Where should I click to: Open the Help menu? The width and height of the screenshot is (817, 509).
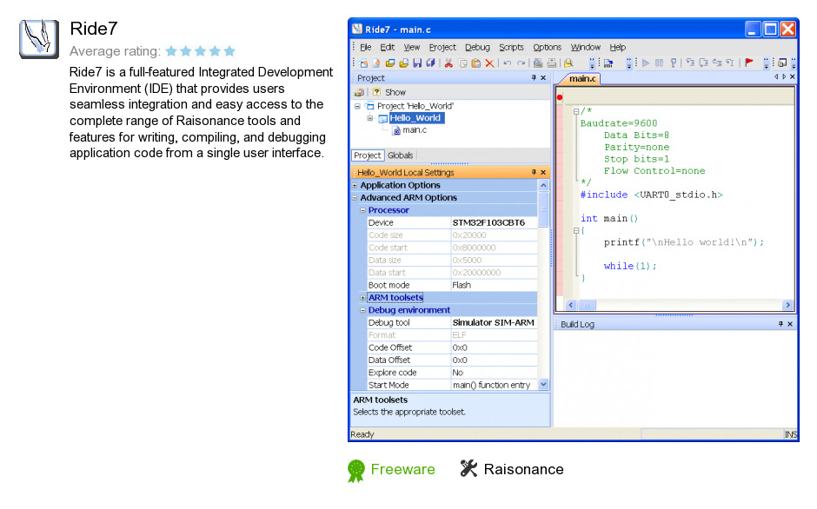tap(617, 48)
